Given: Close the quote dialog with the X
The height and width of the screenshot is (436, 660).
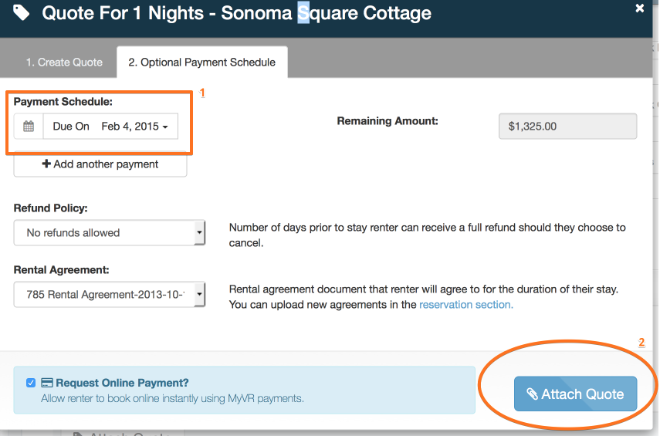Looking at the screenshot, I should (x=640, y=8).
